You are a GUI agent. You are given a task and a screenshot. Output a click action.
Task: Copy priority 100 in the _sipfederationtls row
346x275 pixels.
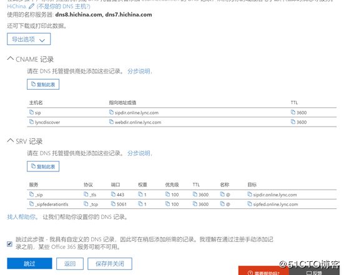168,204
